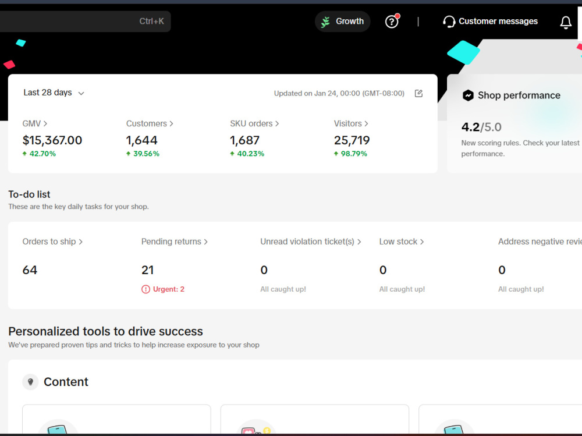The image size is (582, 436).
Task: Click the Personalized tools to drive success heading
Action: [105, 331]
